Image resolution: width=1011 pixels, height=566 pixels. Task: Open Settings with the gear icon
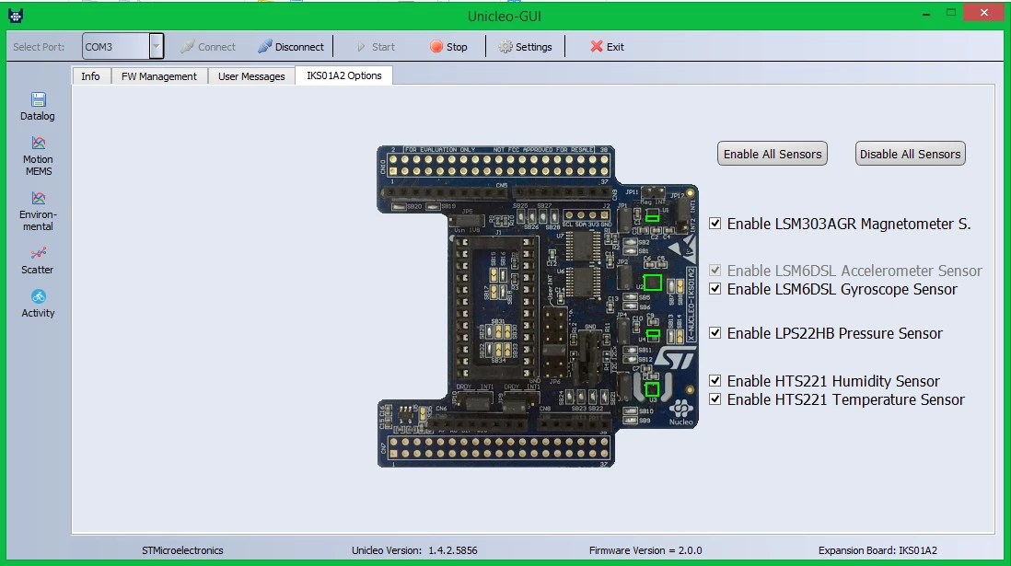505,46
